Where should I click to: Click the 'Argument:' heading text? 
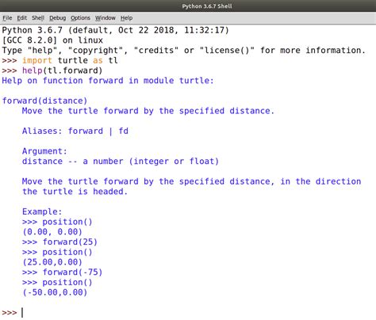pos(44,151)
